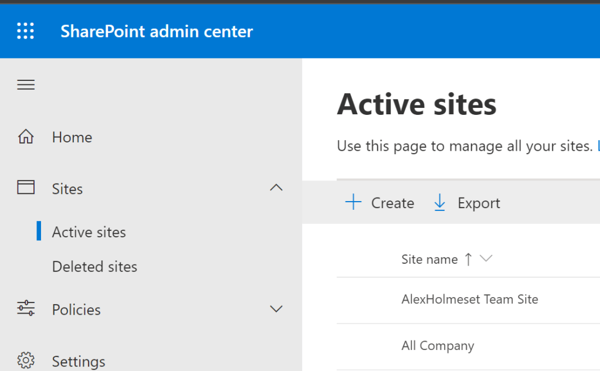Open AlexHolmeset Team Site from the list

click(x=469, y=299)
